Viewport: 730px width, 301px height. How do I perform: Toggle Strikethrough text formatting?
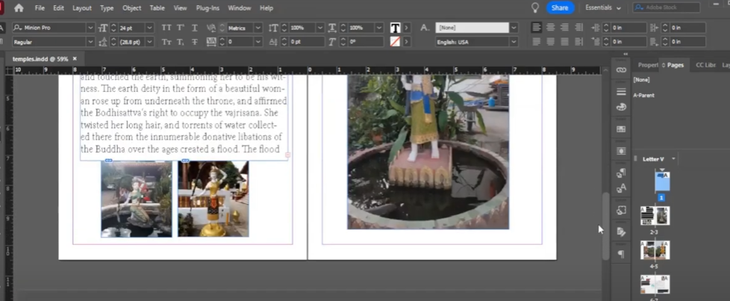[196, 42]
